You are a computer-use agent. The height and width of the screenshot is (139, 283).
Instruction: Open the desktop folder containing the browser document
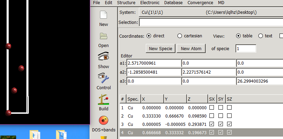point(35,134)
